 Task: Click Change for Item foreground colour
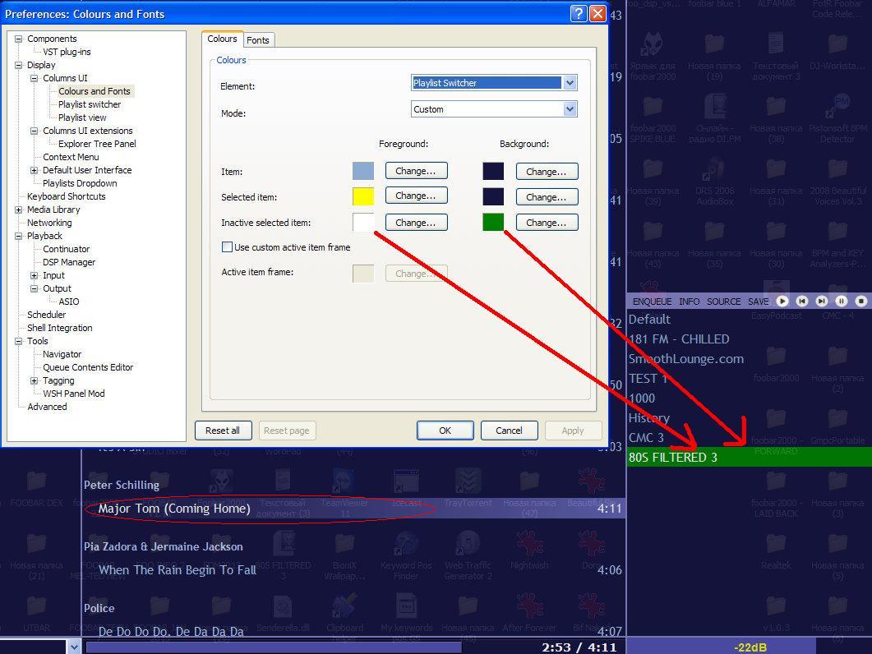416,171
